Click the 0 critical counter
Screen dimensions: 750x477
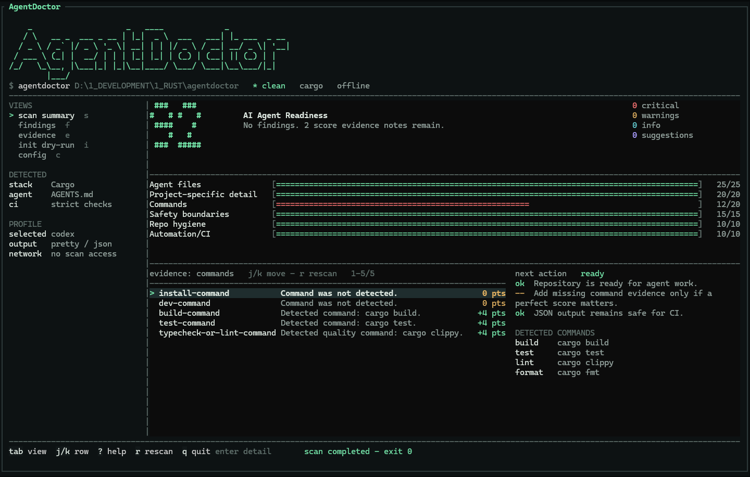pos(656,106)
